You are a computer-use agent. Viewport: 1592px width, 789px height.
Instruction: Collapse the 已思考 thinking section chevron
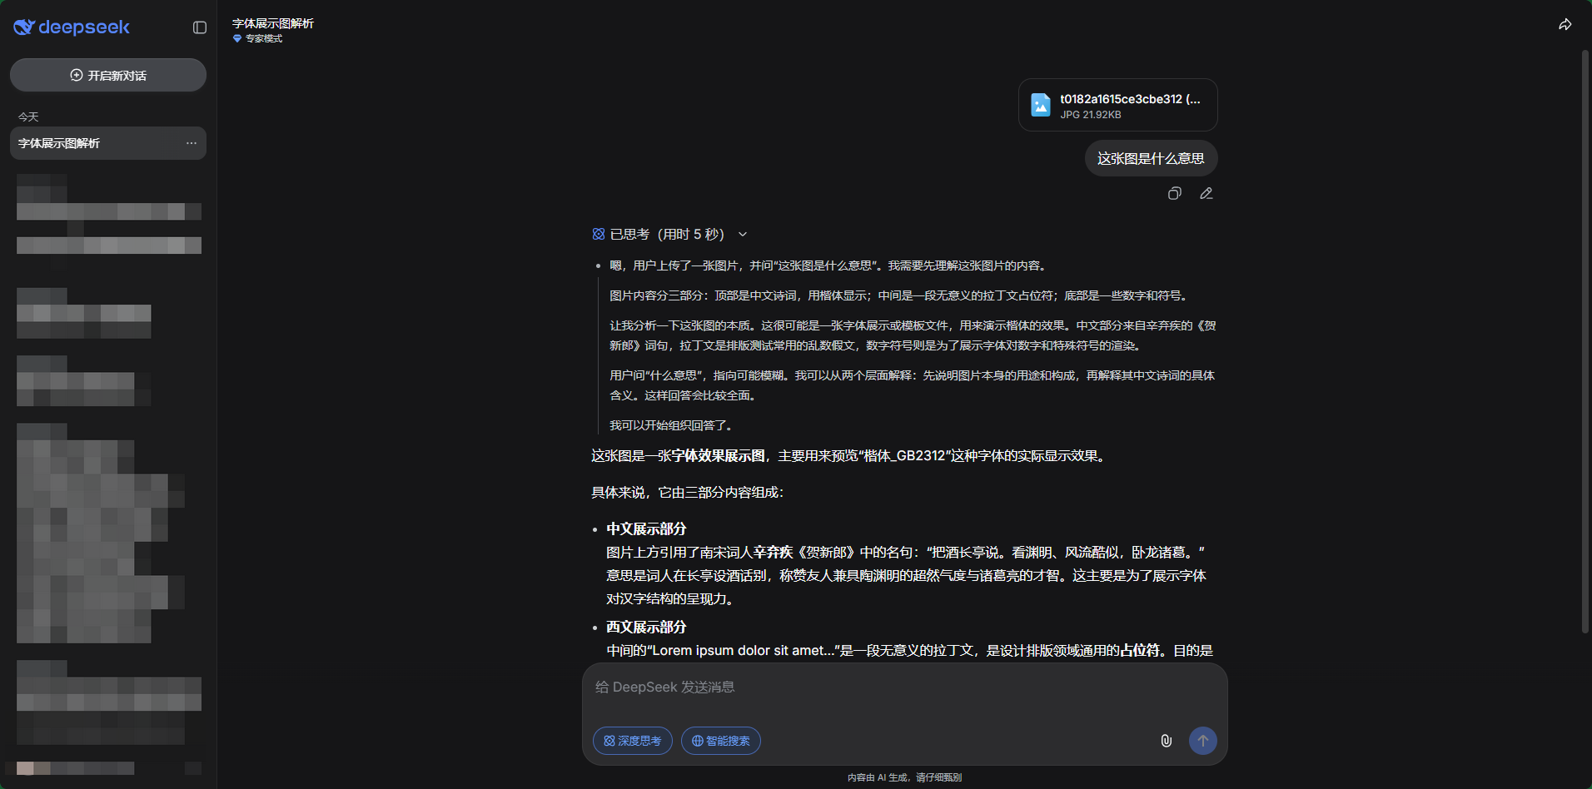point(743,235)
